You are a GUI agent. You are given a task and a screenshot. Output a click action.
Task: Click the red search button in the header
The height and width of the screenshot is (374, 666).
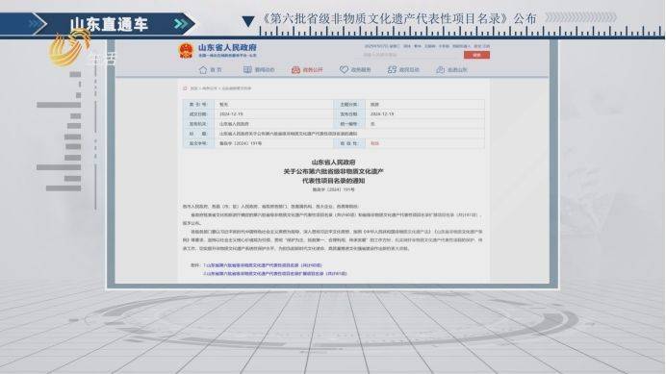click(x=476, y=55)
